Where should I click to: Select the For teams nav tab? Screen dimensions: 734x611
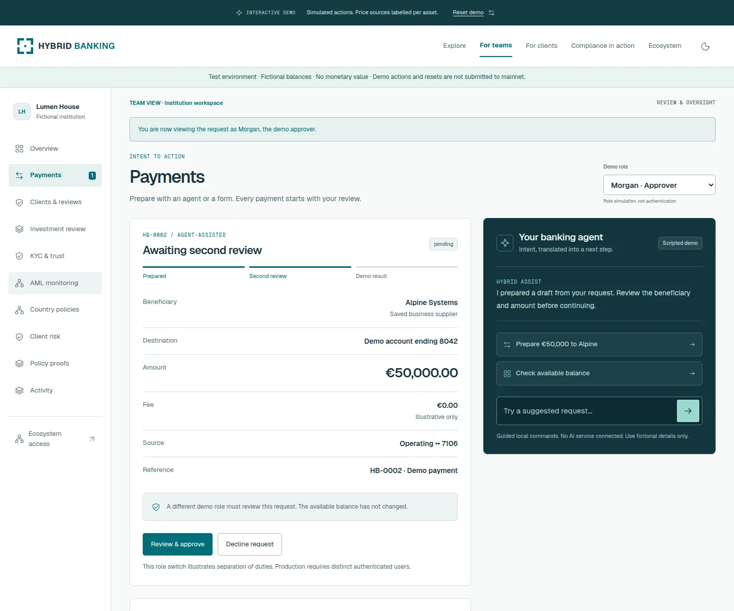point(496,45)
